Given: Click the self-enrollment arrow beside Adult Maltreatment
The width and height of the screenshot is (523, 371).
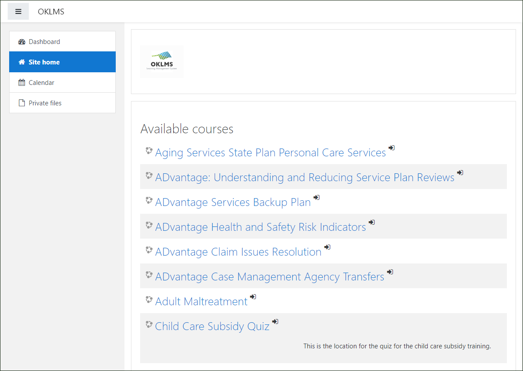Looking at the screenshot, I should [253, 297].
